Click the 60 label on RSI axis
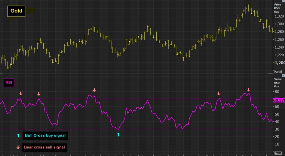This screenshot has width=285, height=156. pyautogui.click(x=277, y=107)
